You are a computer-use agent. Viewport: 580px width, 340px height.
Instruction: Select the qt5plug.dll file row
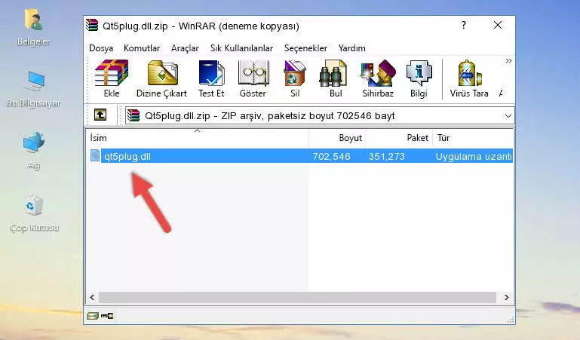click(300, 156)
